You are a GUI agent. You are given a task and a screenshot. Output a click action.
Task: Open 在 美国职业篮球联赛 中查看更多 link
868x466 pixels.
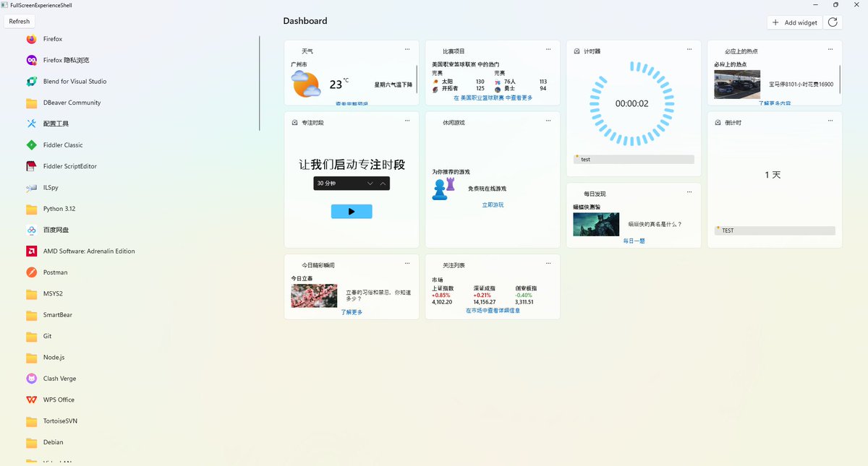pos(493,98)
